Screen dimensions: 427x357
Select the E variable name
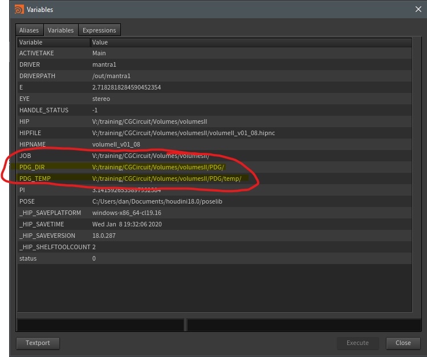(21, 87)
